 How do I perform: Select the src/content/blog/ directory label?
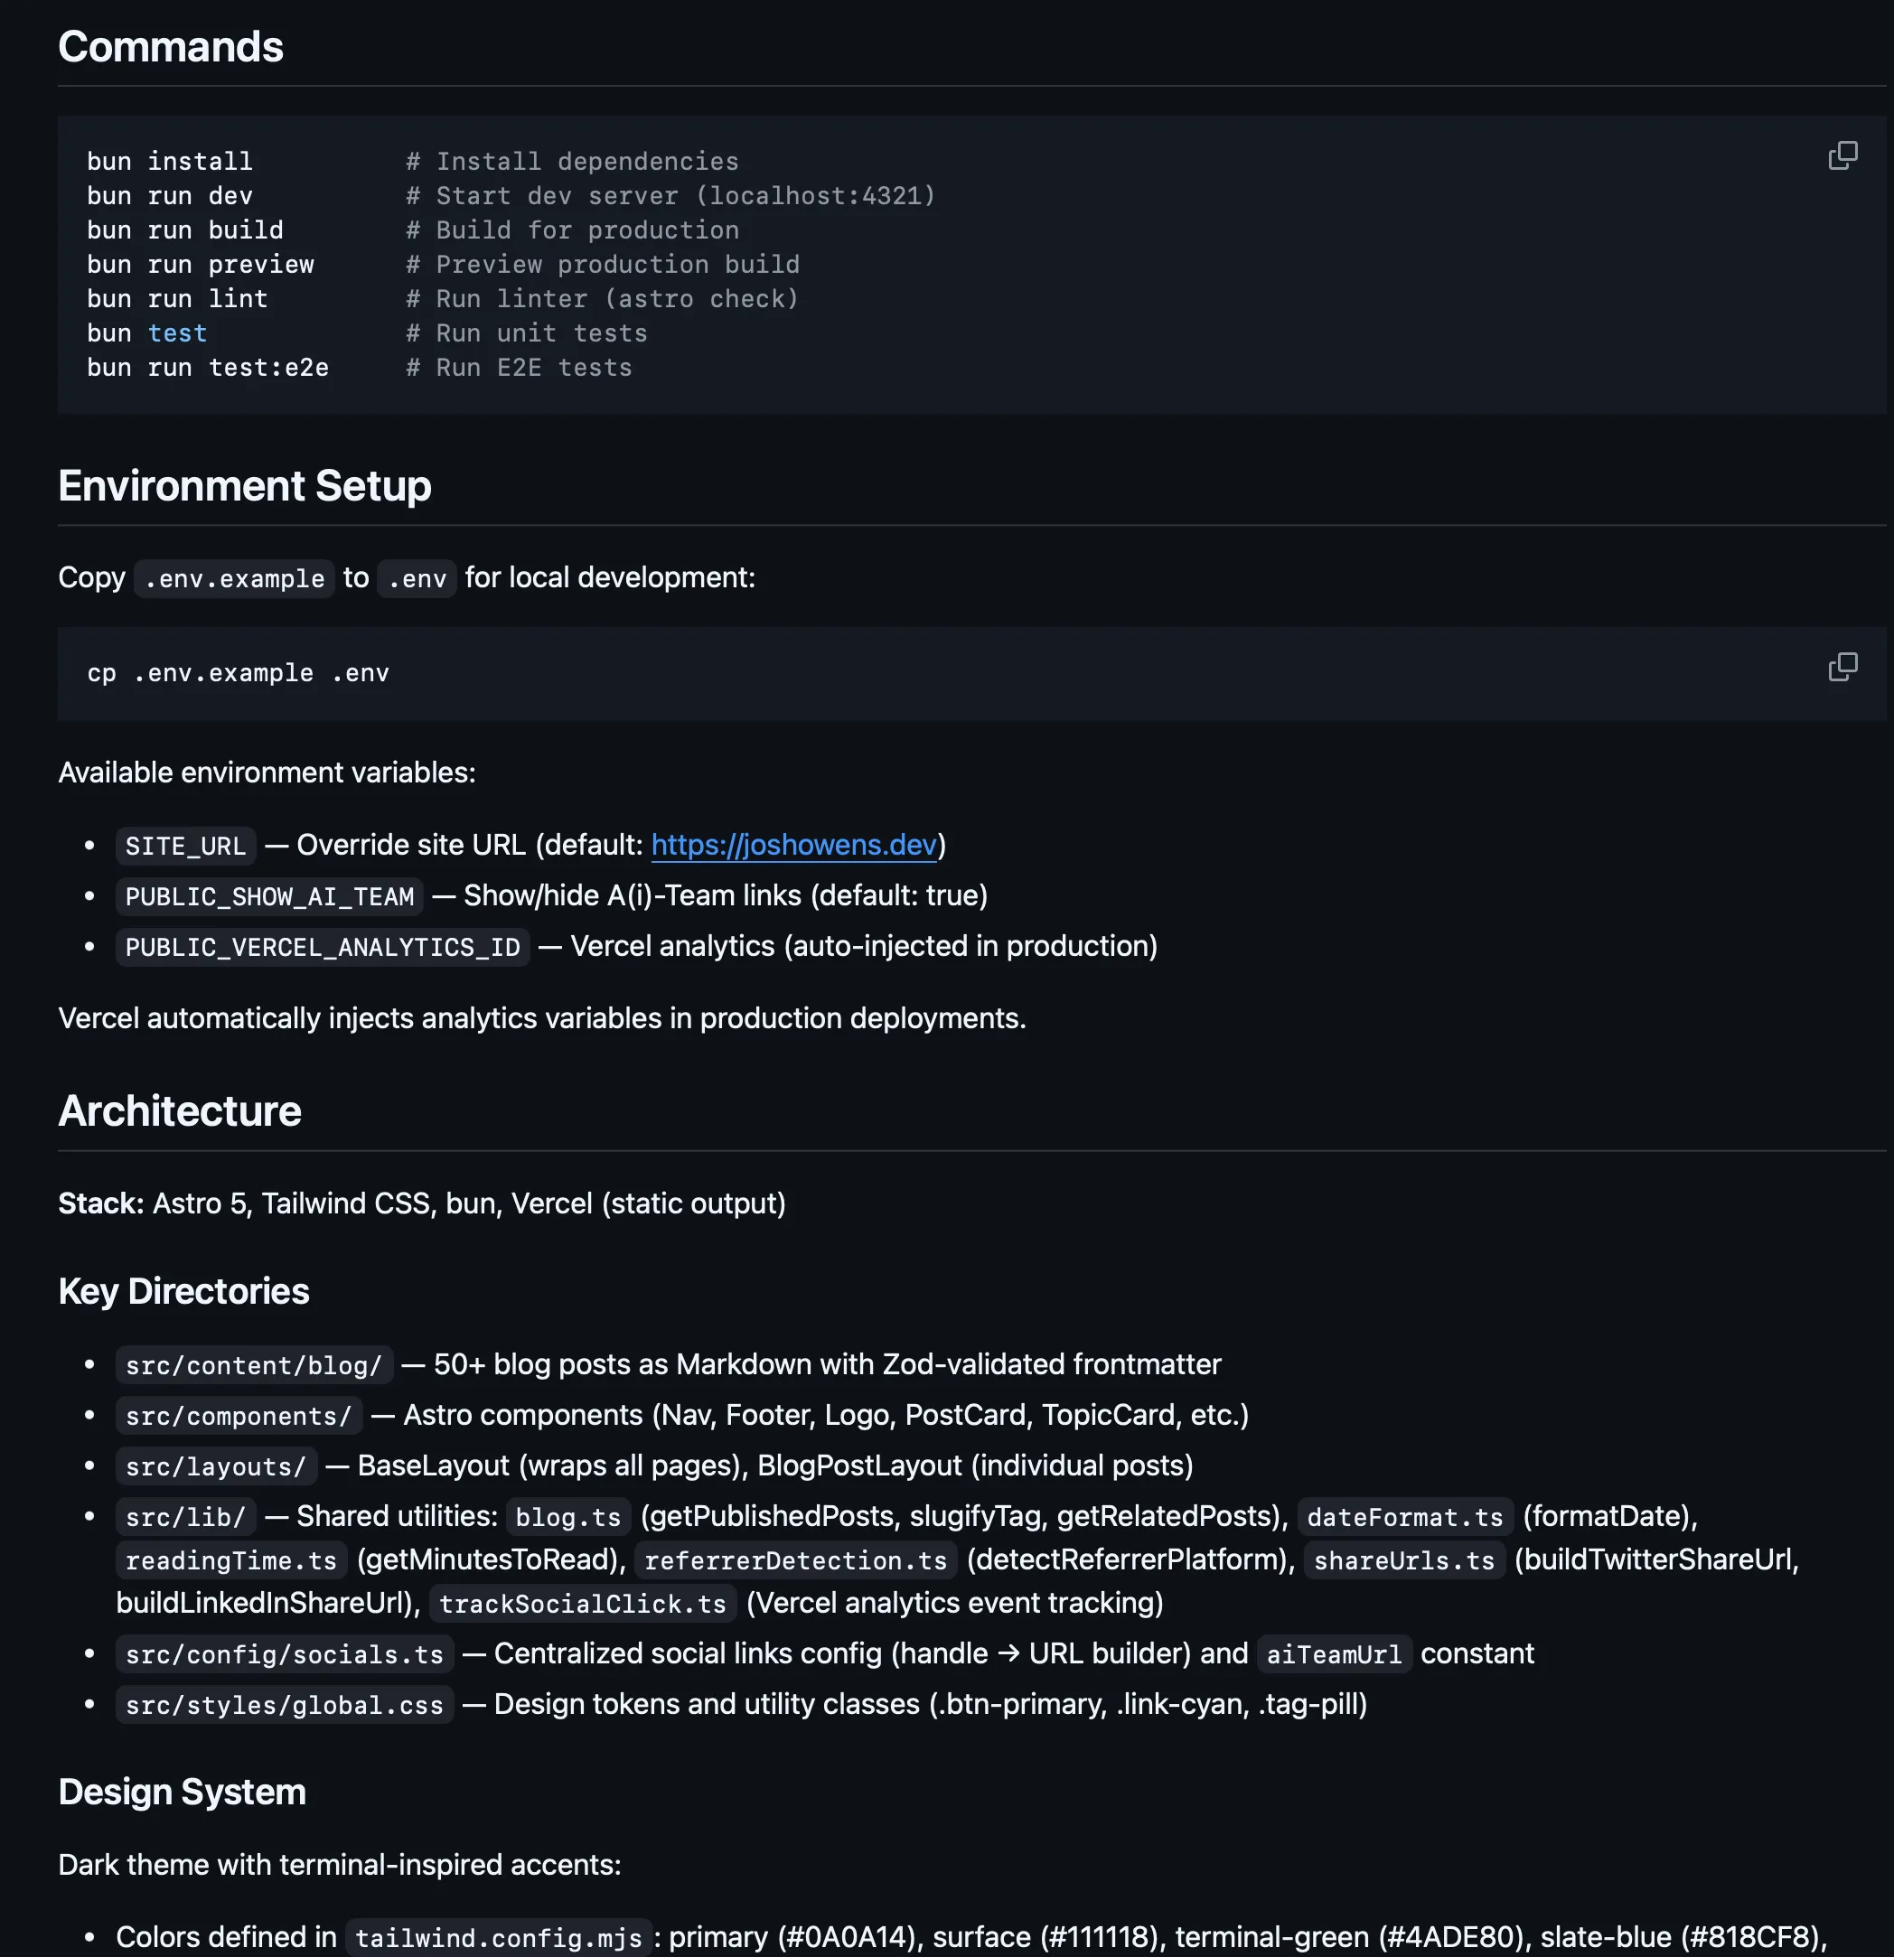click(254, 1365)
